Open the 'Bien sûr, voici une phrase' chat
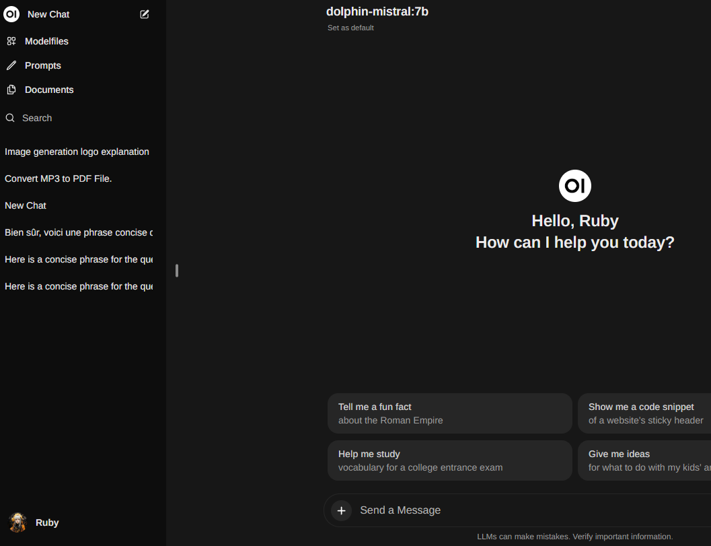Viewport: 711px width, 546px height. pyautogui.click(x=78, y=232)
